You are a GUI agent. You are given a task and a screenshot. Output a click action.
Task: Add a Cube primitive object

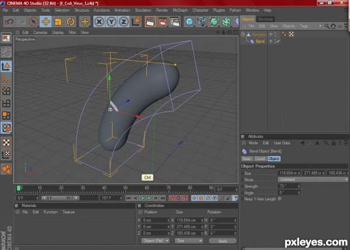point(189,22)
